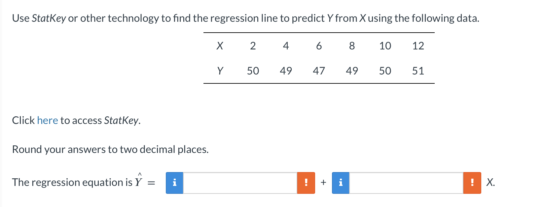Select the X value 2 in the table

pyautogui.click(x=253, y=46)
